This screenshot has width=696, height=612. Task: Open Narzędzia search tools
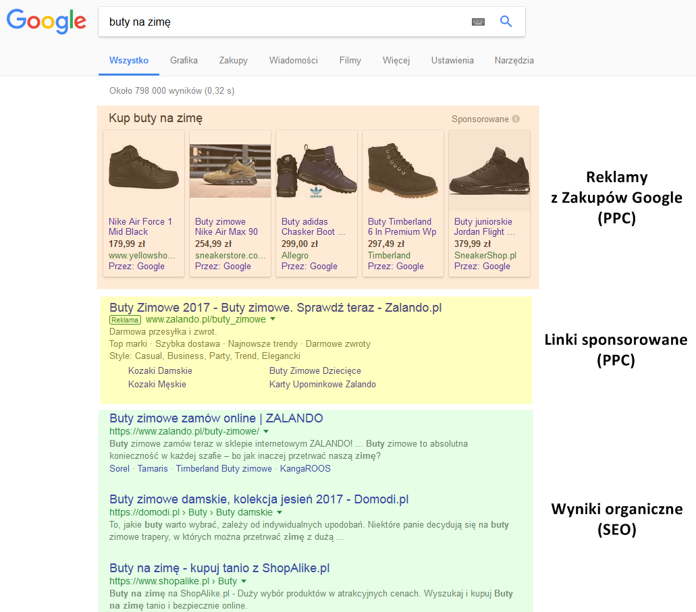pyautogui.click(x=514, y=60)
